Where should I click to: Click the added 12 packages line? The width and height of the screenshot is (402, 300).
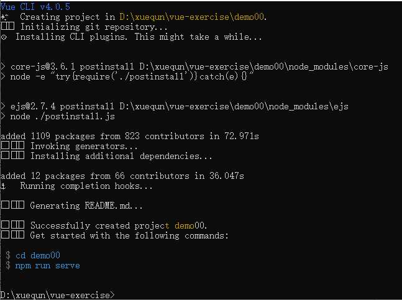tap(122, 176)
